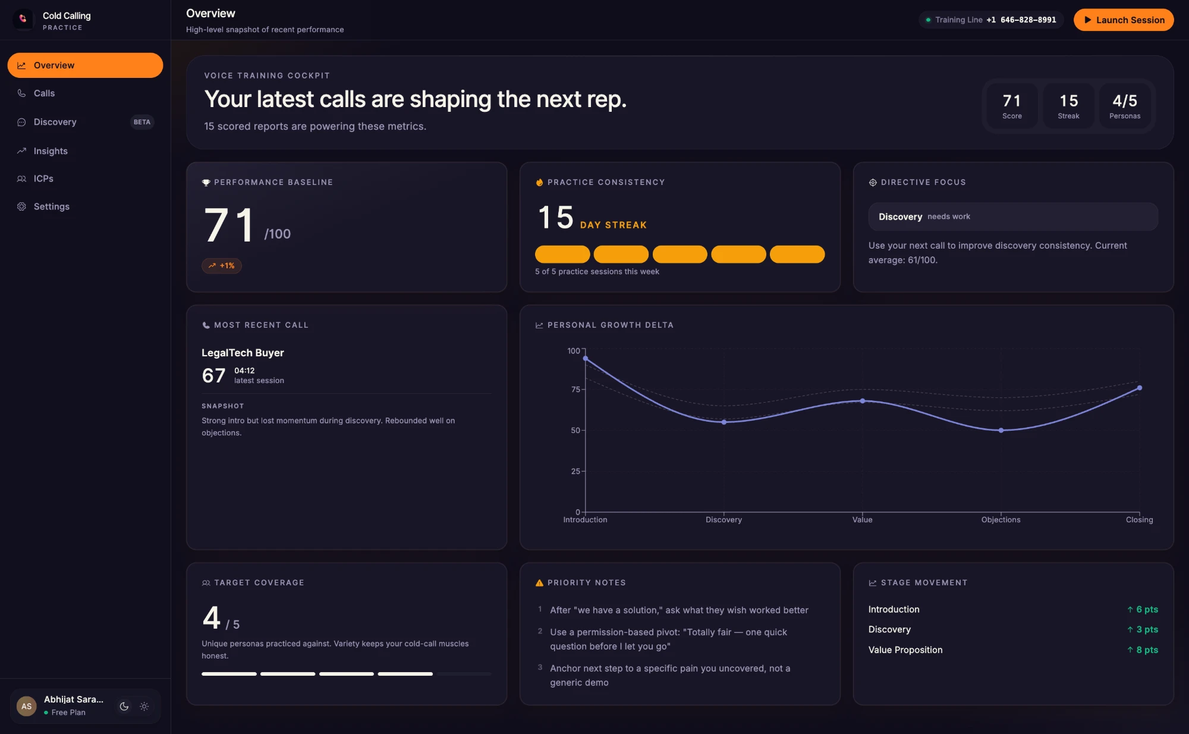Click the phone icon beside Most Recent Call
This screenshot has height=734, width=1189.
pyautogui.click(x=206, y=325)
